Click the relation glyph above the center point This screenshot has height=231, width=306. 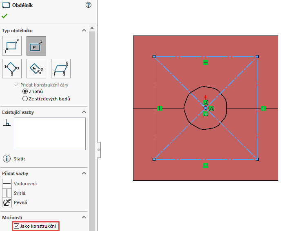click(x=206, y=102)
